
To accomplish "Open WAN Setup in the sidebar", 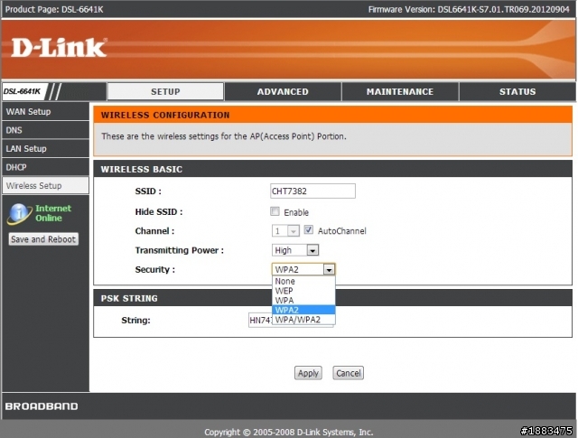I will [45, 112].
